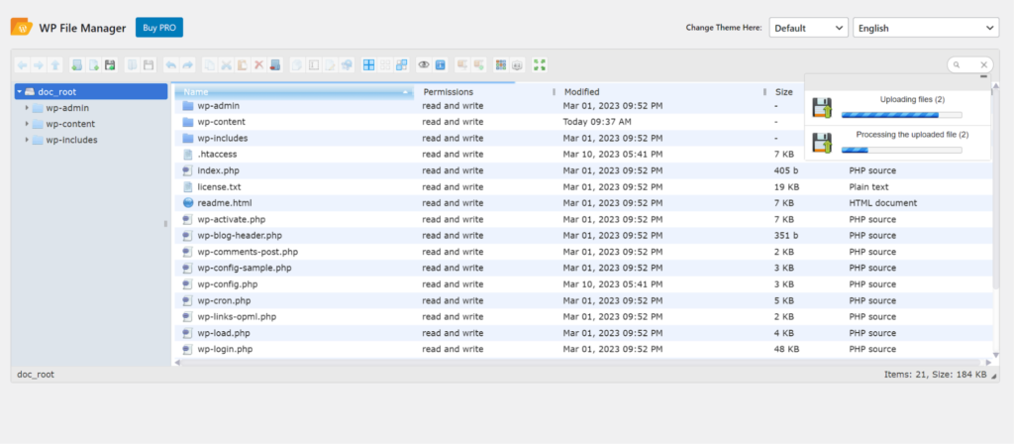Toggle the eye preview icon
The height and width of the screenshot is (444, 1014).
(424, 65)
